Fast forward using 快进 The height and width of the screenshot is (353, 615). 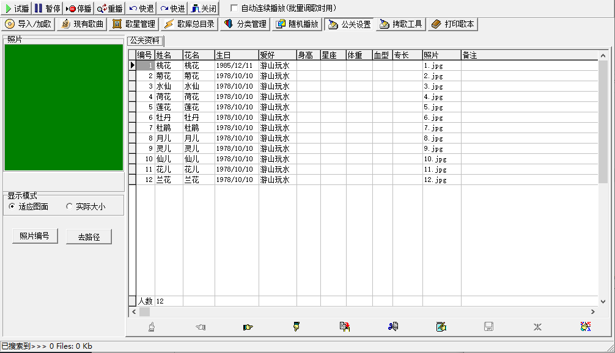[172, 8]
